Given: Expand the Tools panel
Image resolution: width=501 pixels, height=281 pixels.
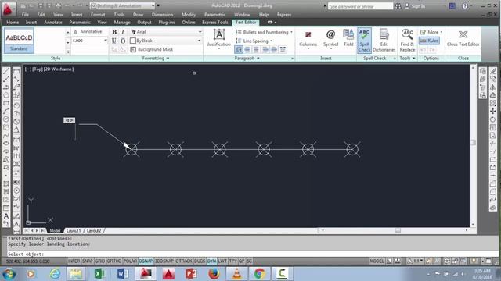Looking at the screenshot, I should point(407,59).
